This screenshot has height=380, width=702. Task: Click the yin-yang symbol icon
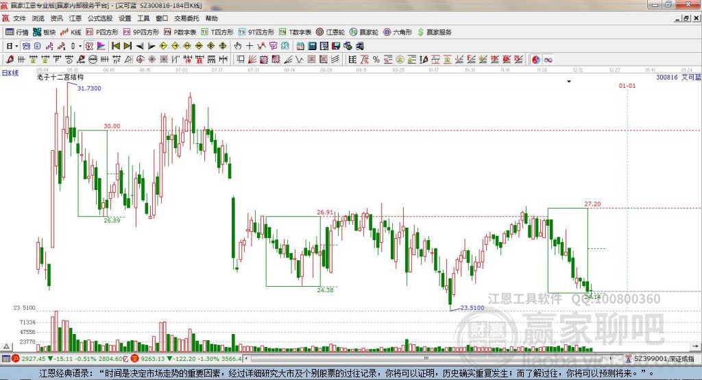tap(536, 60)
